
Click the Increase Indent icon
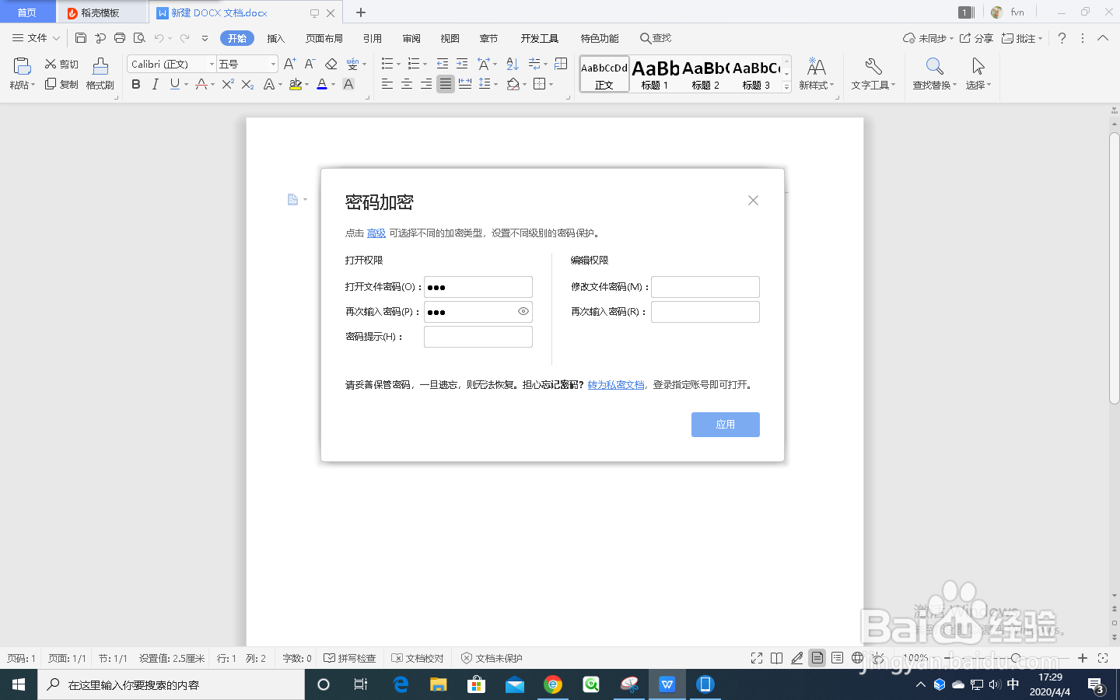[x=462, y=64]
